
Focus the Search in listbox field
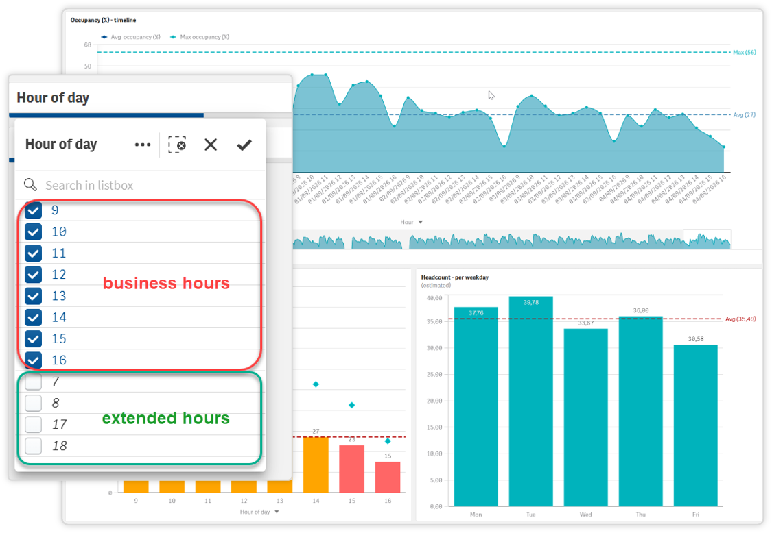click(140, 185)
